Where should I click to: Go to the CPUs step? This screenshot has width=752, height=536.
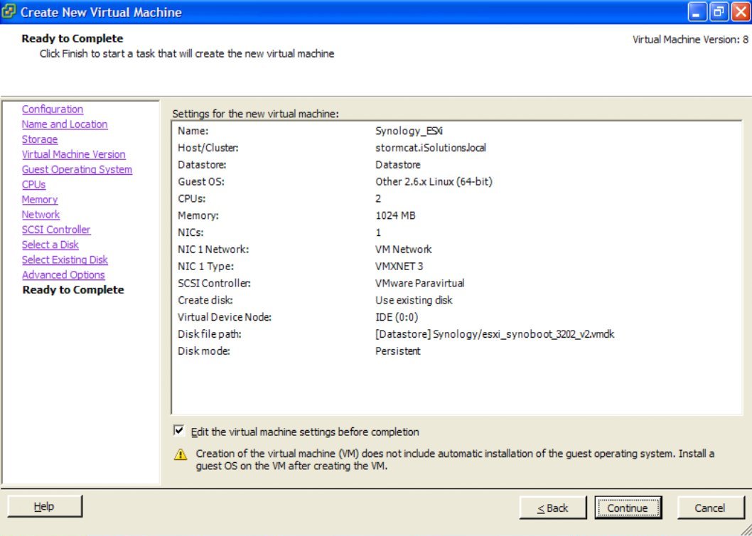(x=33, y=184)
